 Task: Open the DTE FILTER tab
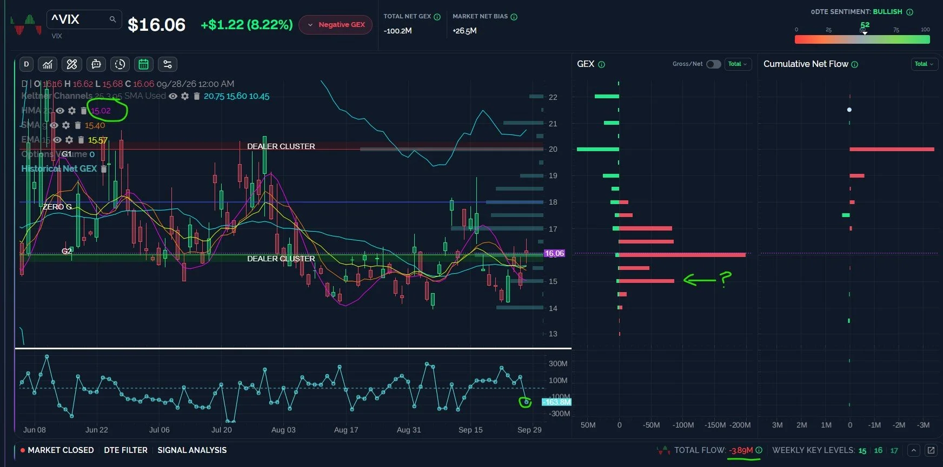tap(125, 450)
